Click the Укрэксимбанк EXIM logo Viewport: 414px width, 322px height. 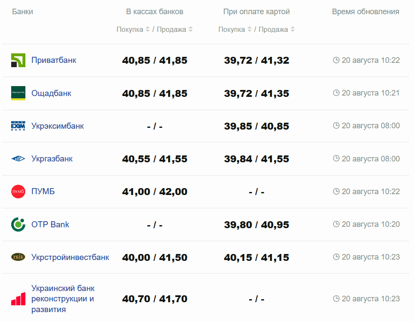[18, 126]
